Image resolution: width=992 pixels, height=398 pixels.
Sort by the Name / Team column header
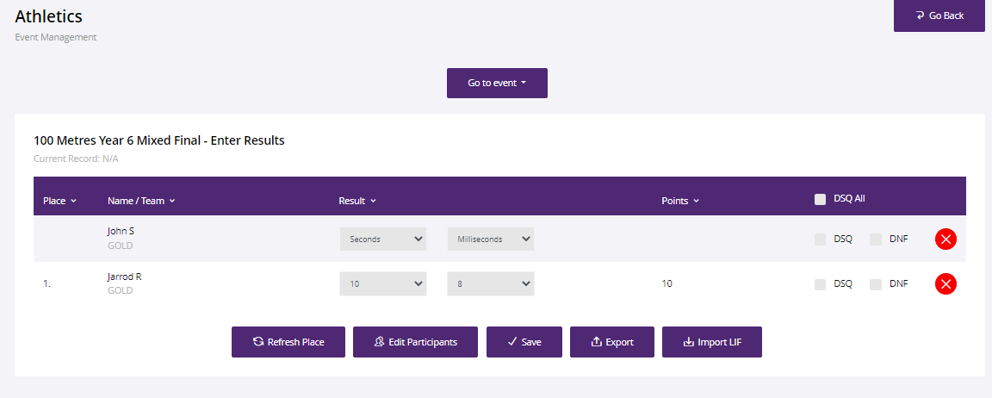click(x=141, y=201)
